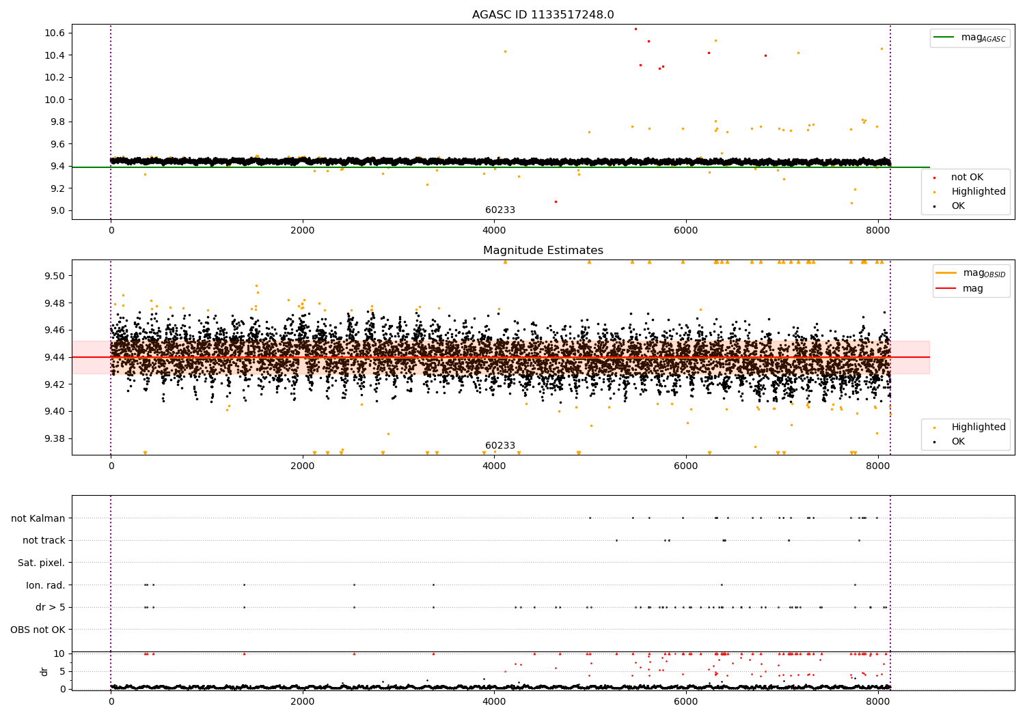Click the 'Sat. pixel.' row label
Screen dimensions: 1025x717
(42, 563)
